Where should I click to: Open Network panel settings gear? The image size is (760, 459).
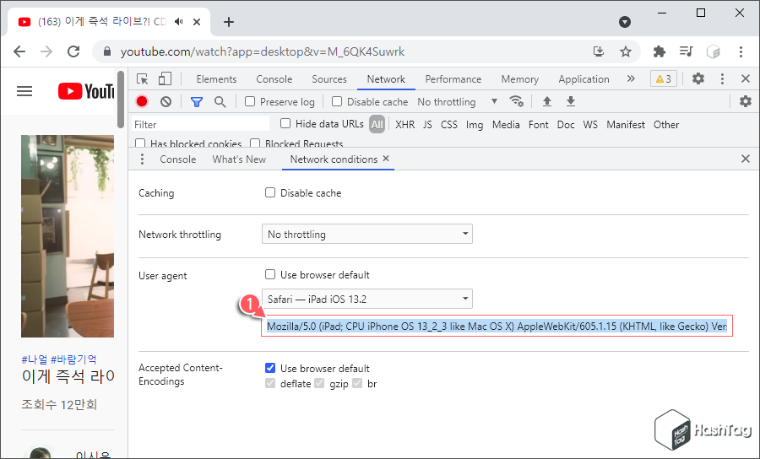pyautogui.click(x=746, y=101)
